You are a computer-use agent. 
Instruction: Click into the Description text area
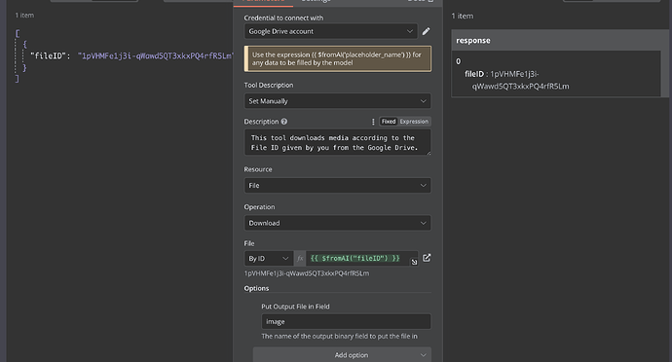[x=337, y=143]
